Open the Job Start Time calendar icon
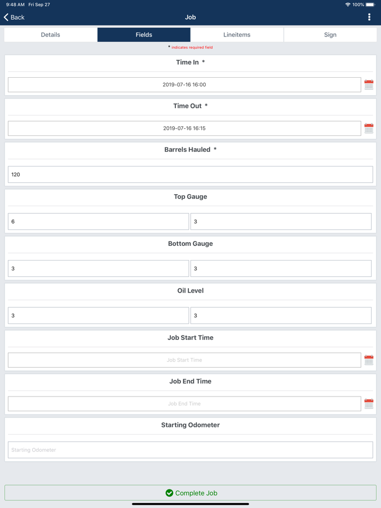This screenshot has height=508, width=381. tap(368, 360)
